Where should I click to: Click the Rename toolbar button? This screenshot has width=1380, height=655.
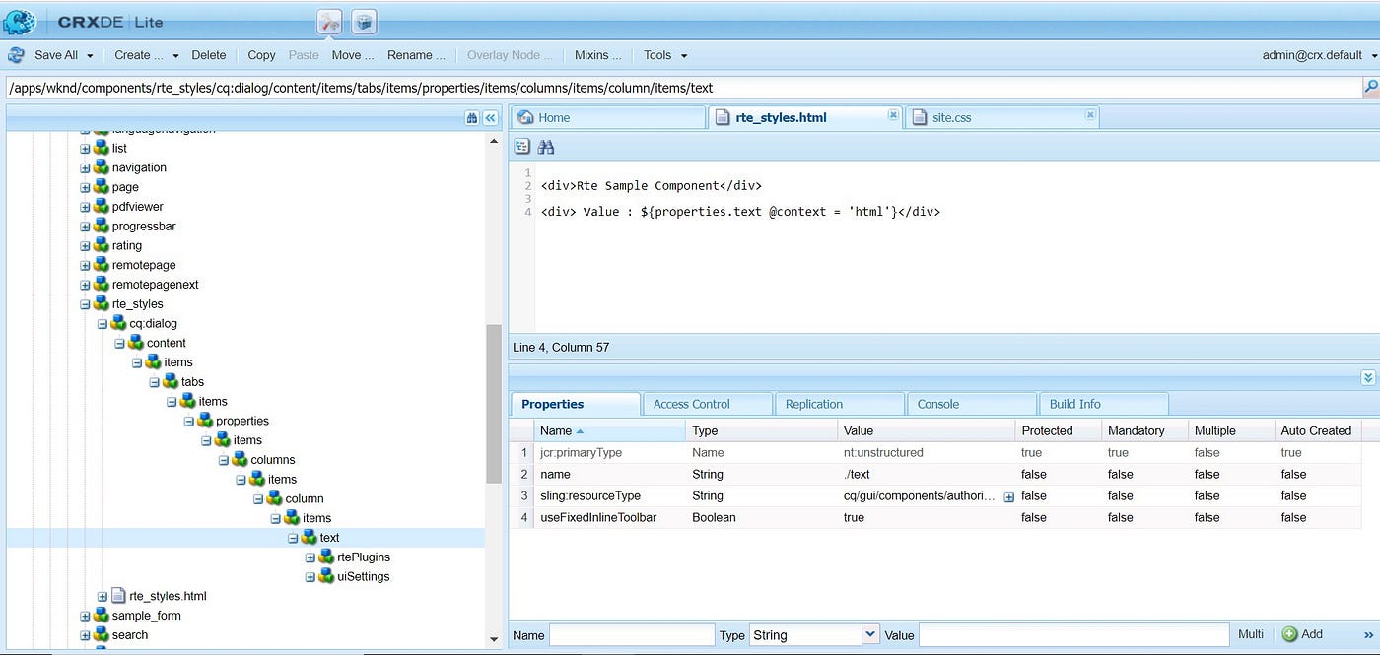click(416, 55)
